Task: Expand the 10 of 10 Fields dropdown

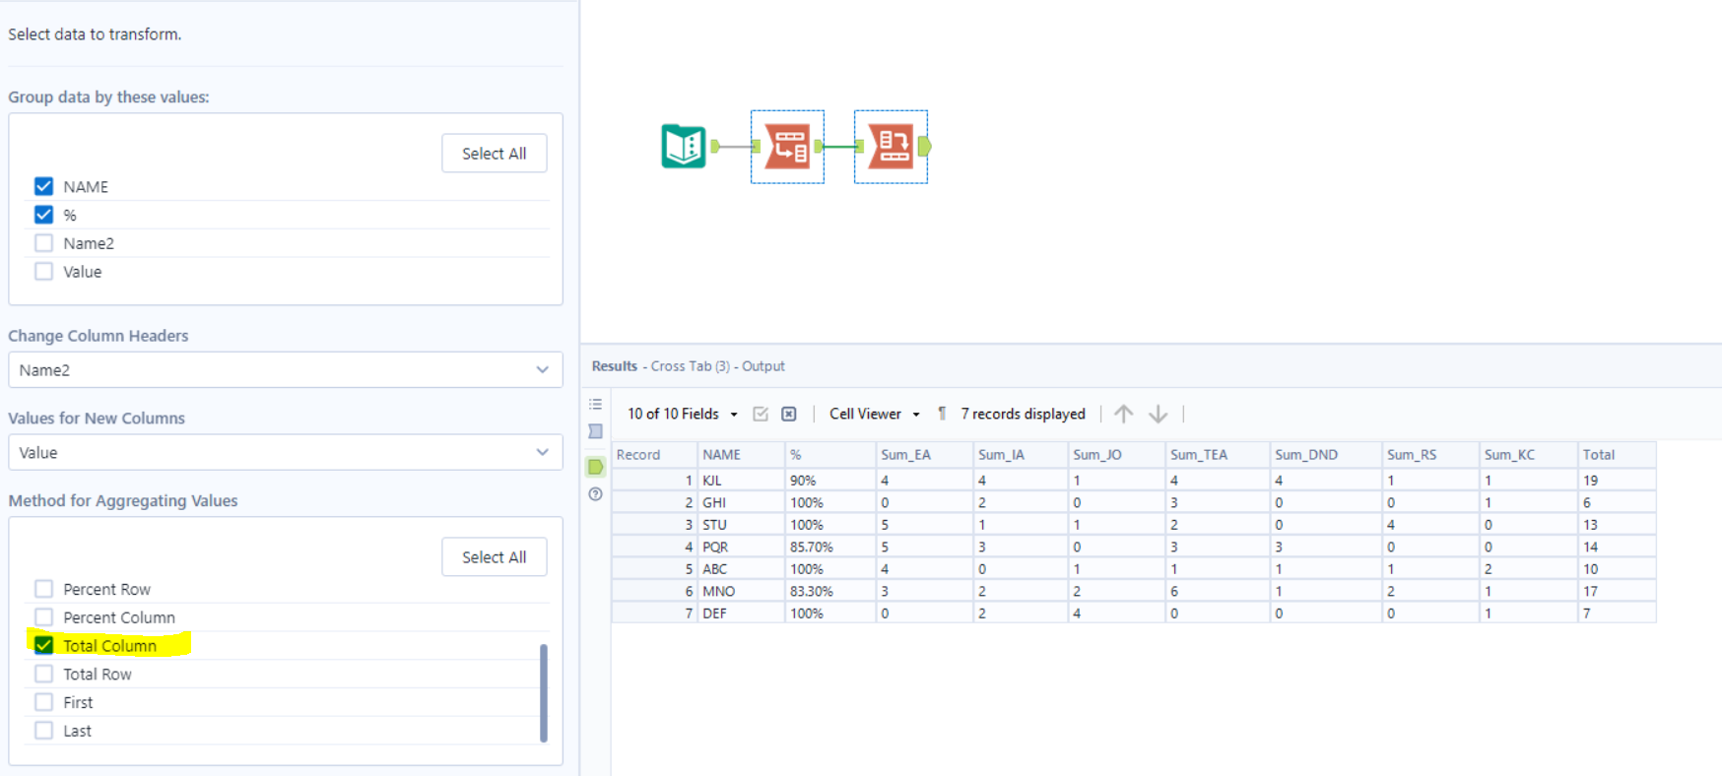Action: [683, 414]
